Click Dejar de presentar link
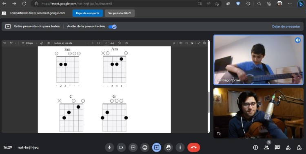 pyautogui.click(x=286, y=26)
